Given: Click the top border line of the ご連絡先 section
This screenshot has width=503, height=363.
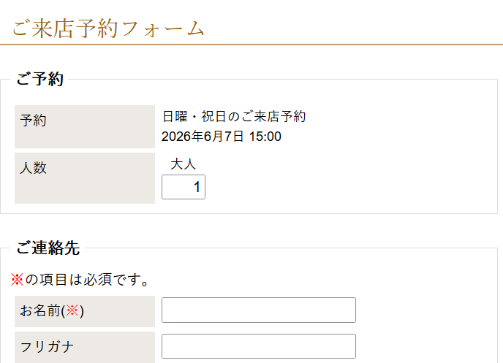Looking at the screenshot, I should point(292,248).
